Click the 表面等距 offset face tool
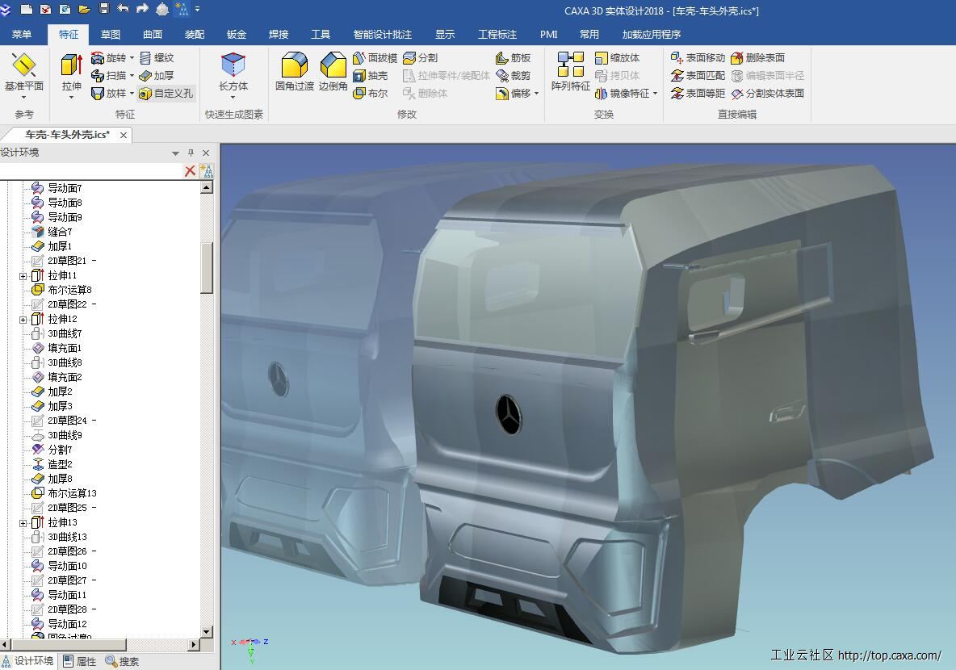 tap(698, 94)
